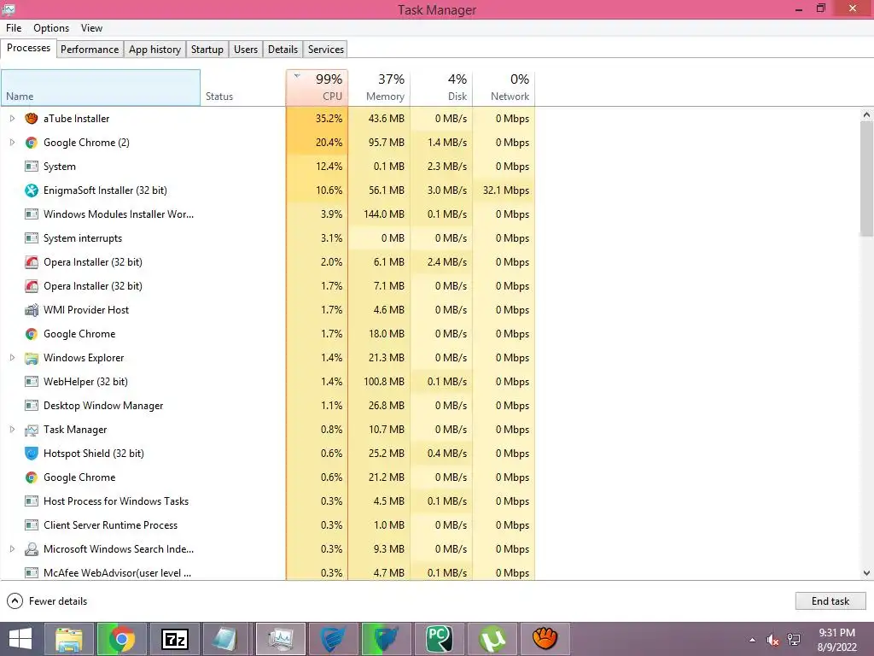
Task: Switch to the Details tab
Action: click(x=283, y=49)
